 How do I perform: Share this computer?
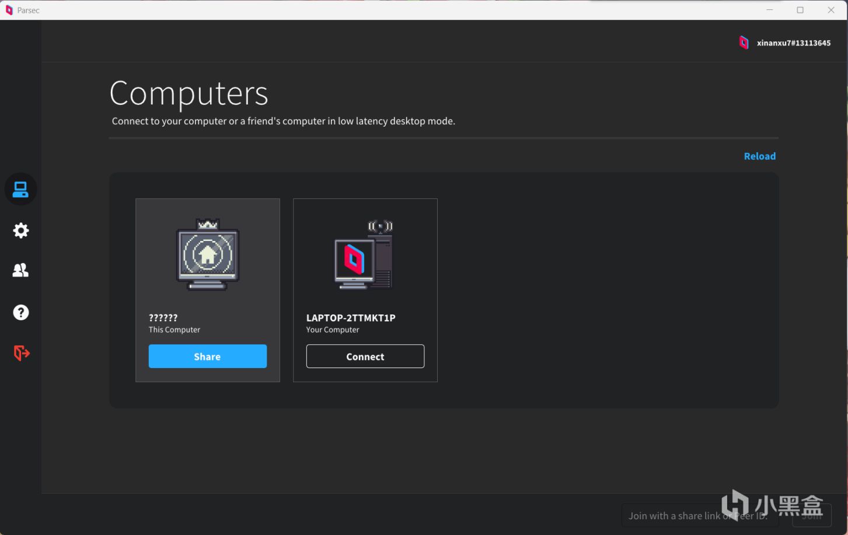208,356
